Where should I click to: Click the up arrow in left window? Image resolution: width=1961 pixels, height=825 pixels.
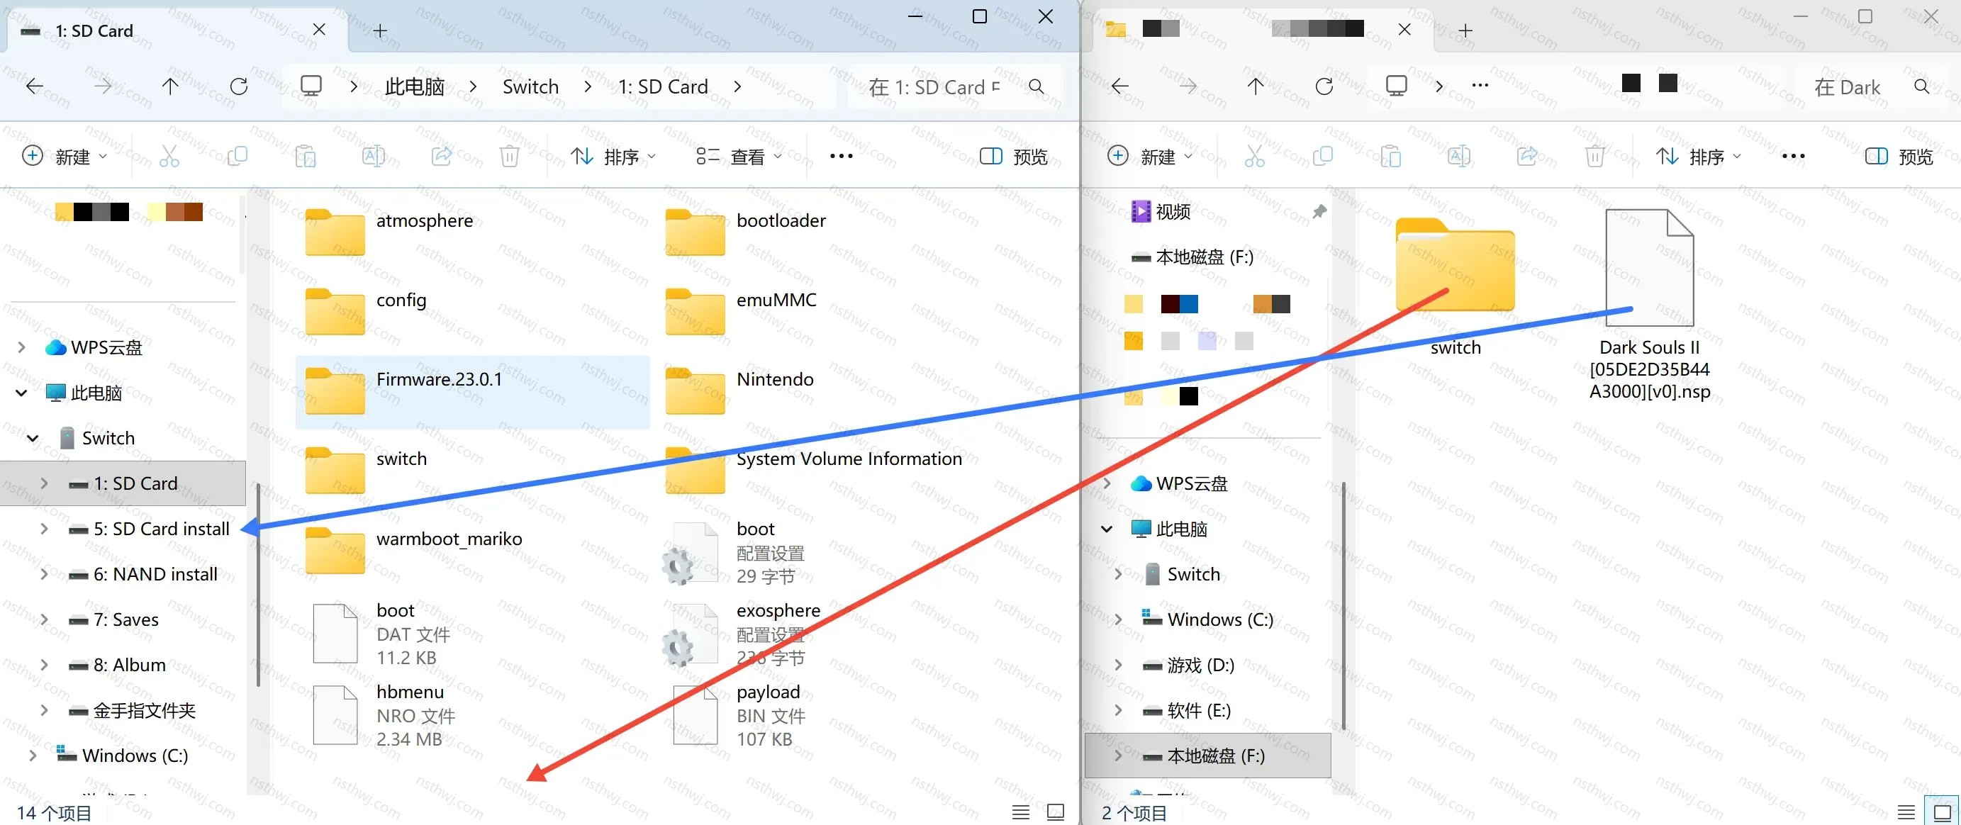pos(171,86)
